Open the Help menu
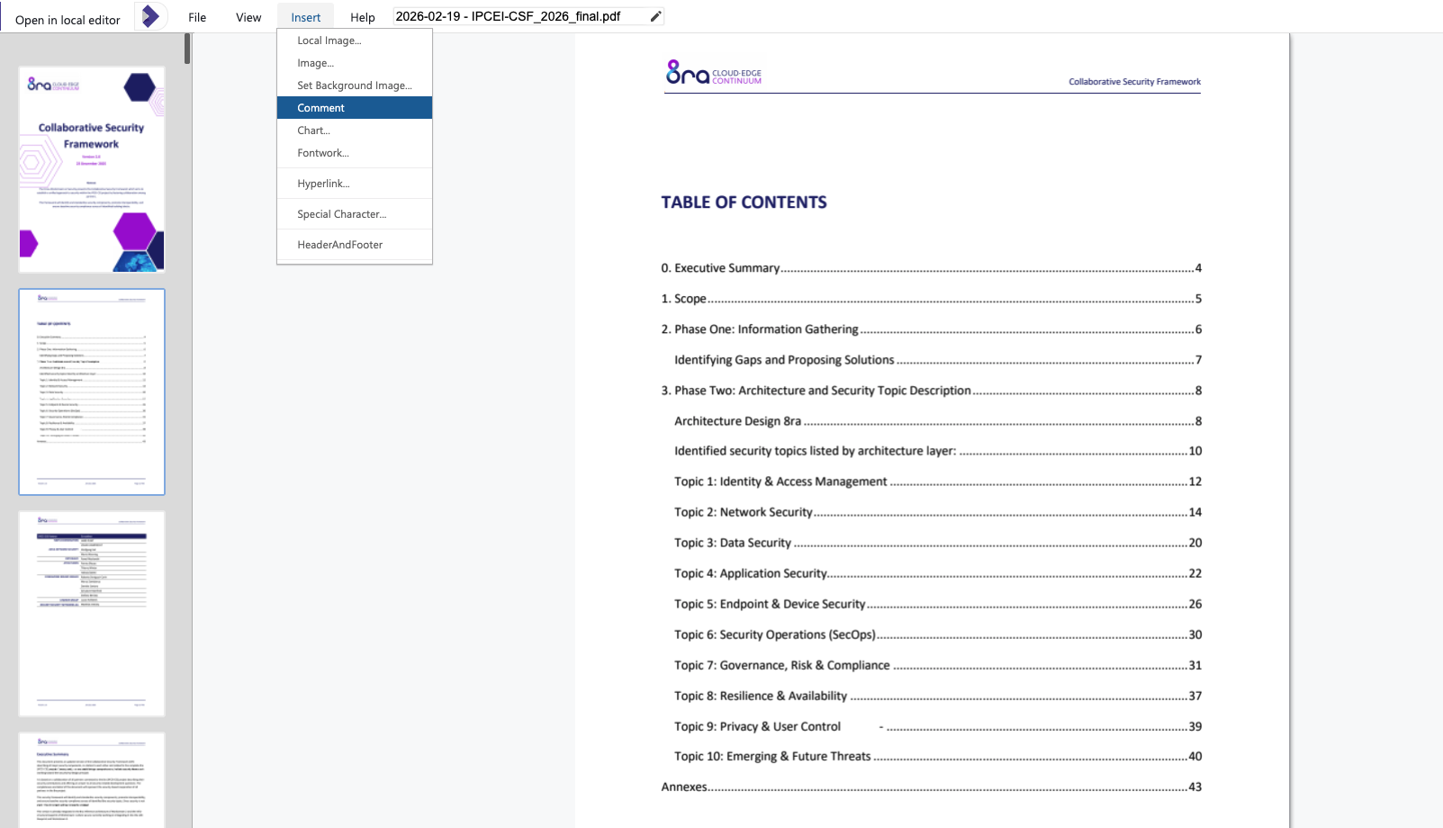1443x828 pixels. [362, 17]
